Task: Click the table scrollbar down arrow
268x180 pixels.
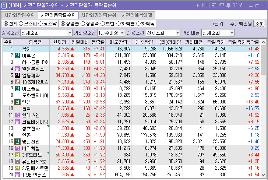Action: coord(263,175)
